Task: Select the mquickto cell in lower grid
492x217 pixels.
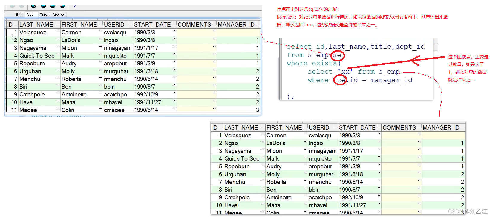Action: 323,158
